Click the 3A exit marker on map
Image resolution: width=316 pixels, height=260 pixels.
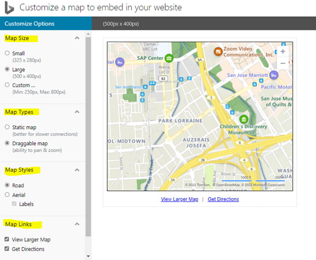(173, 180)
